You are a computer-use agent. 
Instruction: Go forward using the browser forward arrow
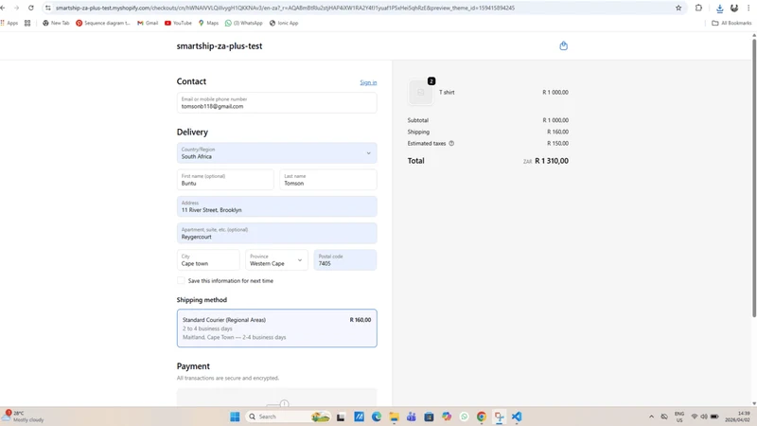coord(16,8)
